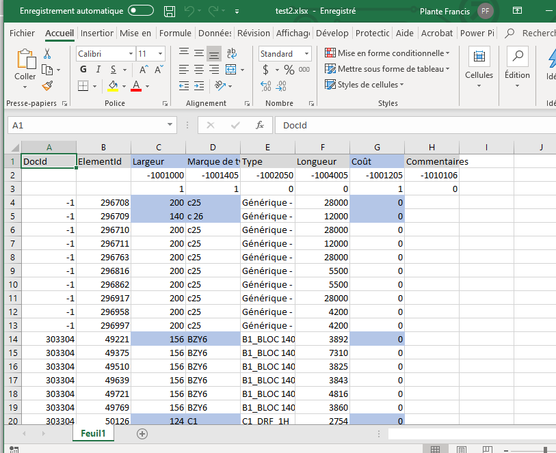Select cell containing 296708 in ElementId column

(x=103, y=203)
